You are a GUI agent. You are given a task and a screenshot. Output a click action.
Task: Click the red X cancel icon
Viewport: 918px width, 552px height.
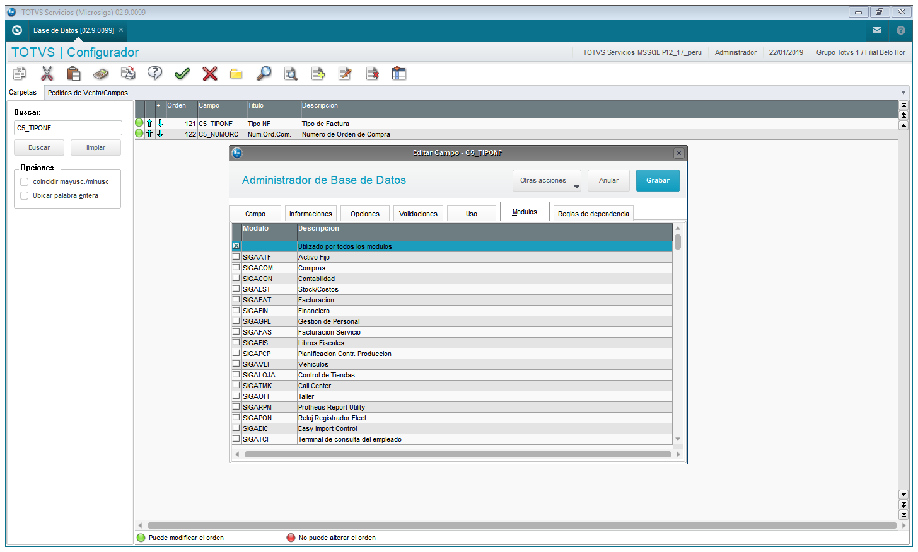[x=210, y=74]
